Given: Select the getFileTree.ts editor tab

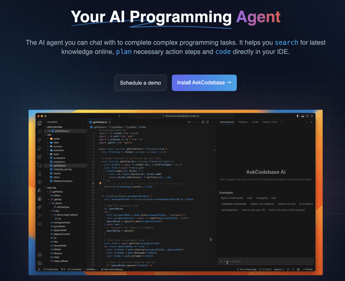Looking at the screenshot, I should (100, 122).
